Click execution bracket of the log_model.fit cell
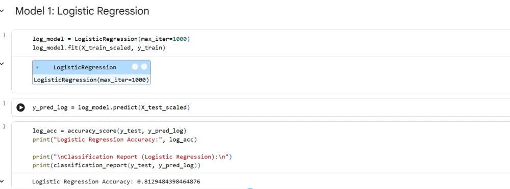 [4, 35]
